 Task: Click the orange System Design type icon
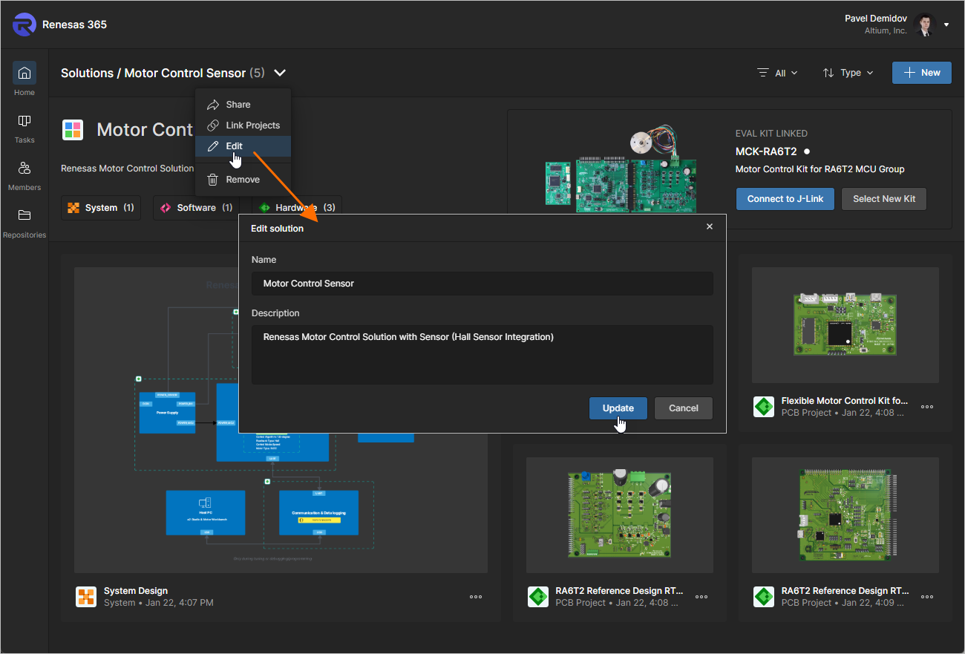86,596
